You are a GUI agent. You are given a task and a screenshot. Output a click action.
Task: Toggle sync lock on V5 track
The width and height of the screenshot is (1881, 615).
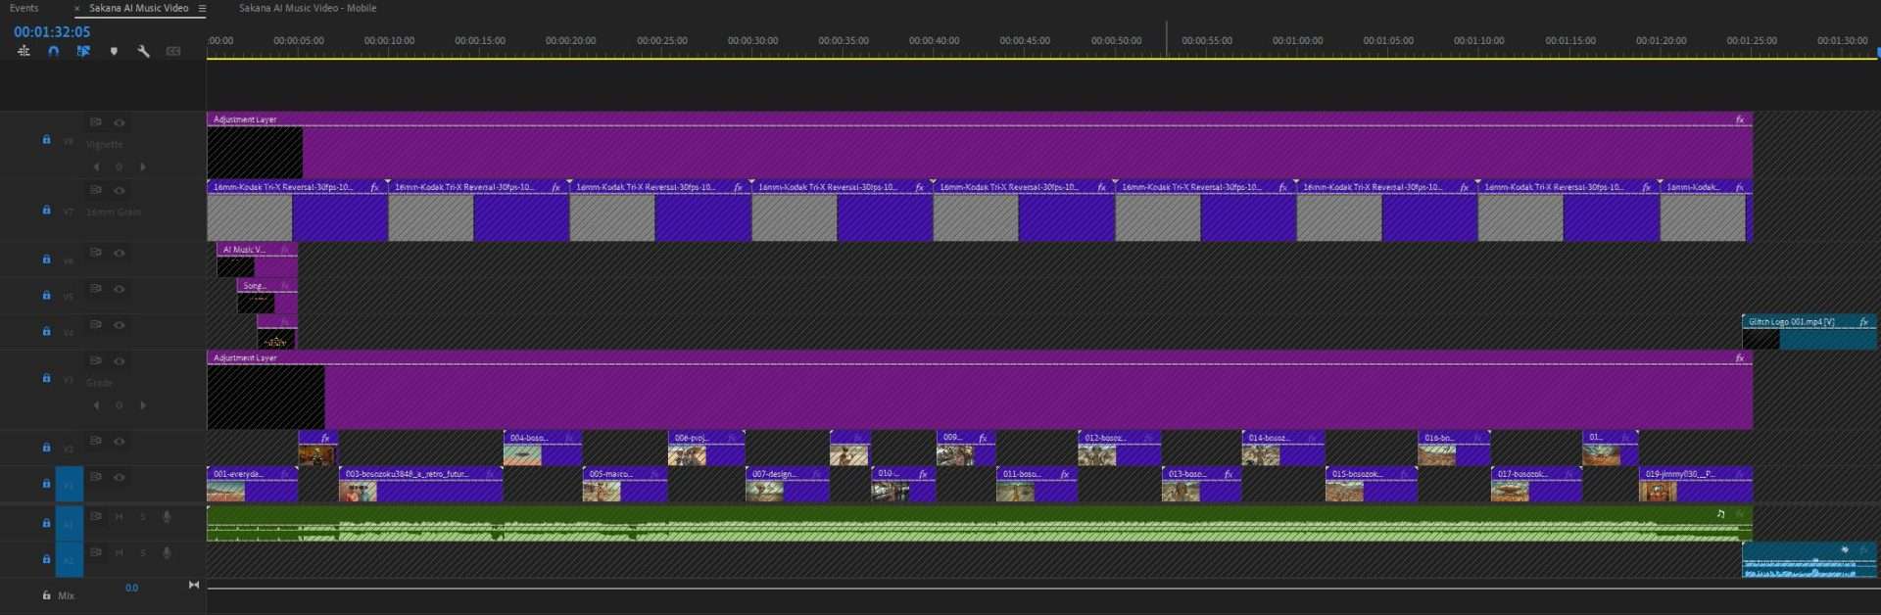(x=96, y=289)
